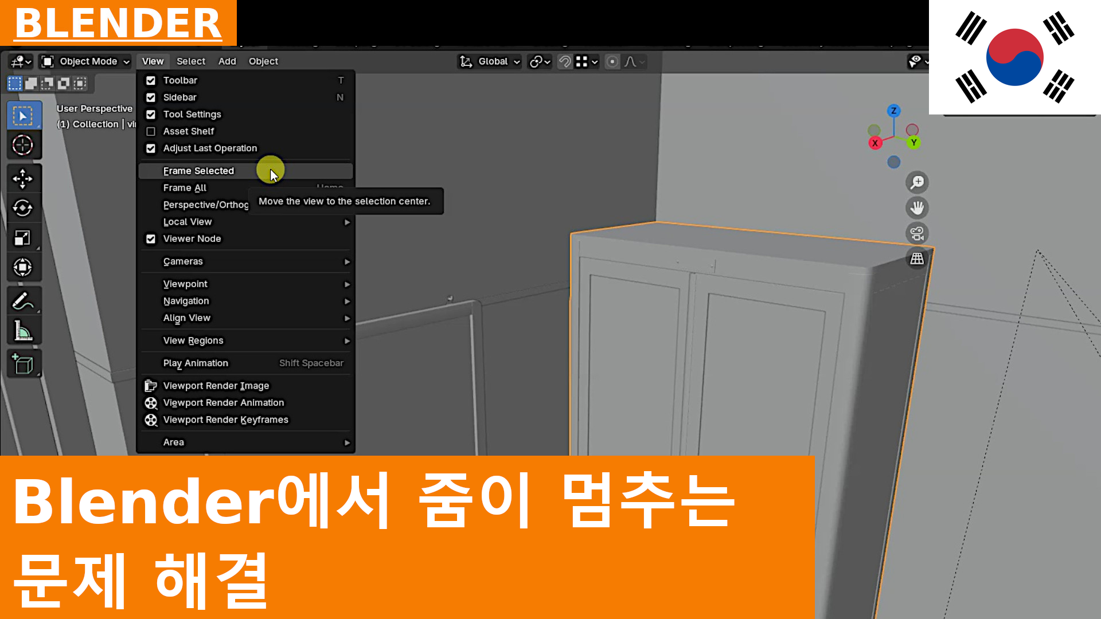
Task: Uncheck the Tool Settings checkbox
Action: tap(151, 115)
